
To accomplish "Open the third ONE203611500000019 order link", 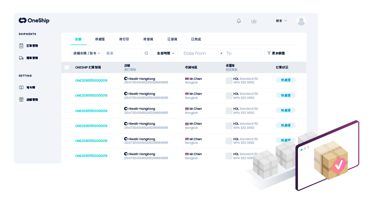I will pos(91,111).
